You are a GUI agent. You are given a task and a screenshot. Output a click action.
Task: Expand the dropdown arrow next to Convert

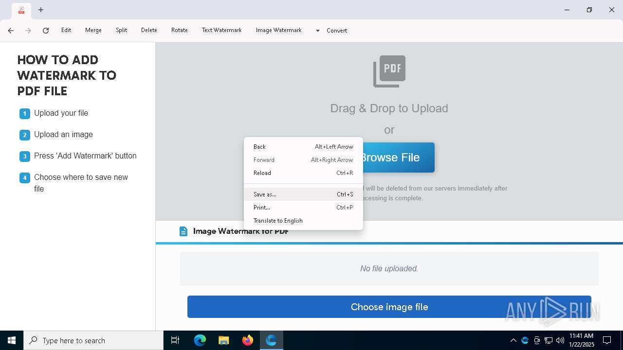(x=318, y=31)
